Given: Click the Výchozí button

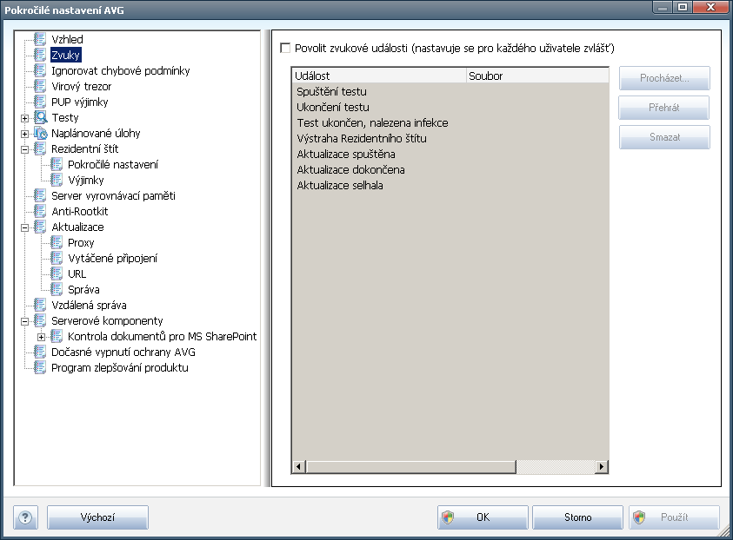Looking at the screenshot, I should [x=97, y=517].
